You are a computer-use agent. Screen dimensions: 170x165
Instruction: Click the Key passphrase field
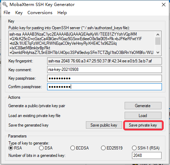pyautogui.click(x=105, y=78)
